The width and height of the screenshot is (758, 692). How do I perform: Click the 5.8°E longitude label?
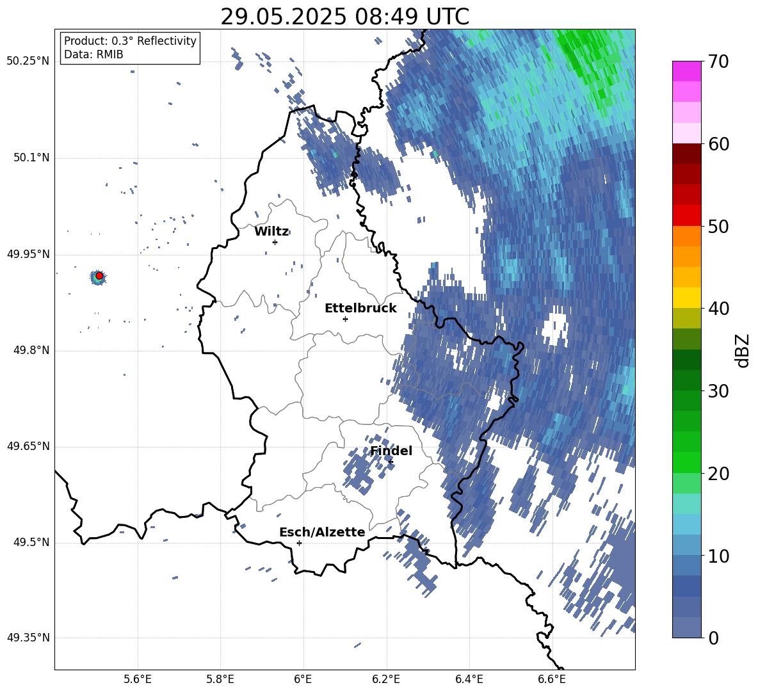(220, 679)
